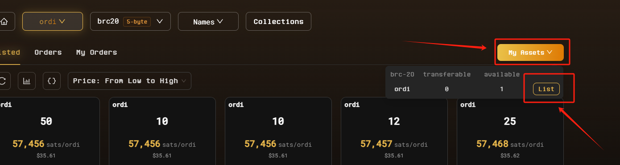Open the bar chart icon view
This screenshot has width=620, height=165.
(27, 81)
